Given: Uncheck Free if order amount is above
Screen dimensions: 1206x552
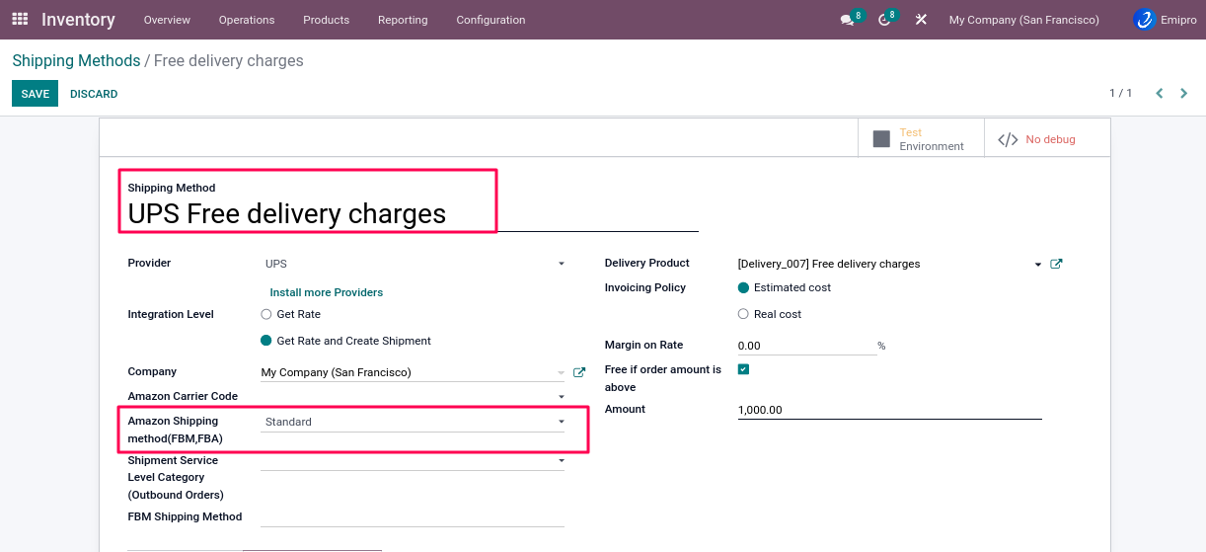Looking at the screenshot, I should (744, 369).
